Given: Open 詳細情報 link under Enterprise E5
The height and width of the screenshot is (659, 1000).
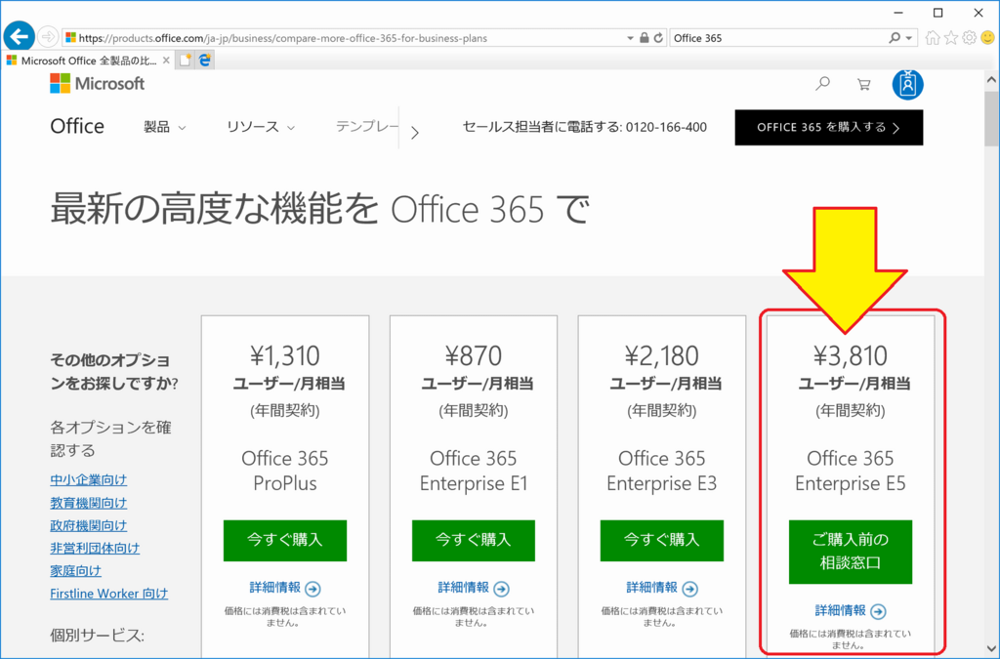Looking at the screenshot, I should click(x=841, y=610).
